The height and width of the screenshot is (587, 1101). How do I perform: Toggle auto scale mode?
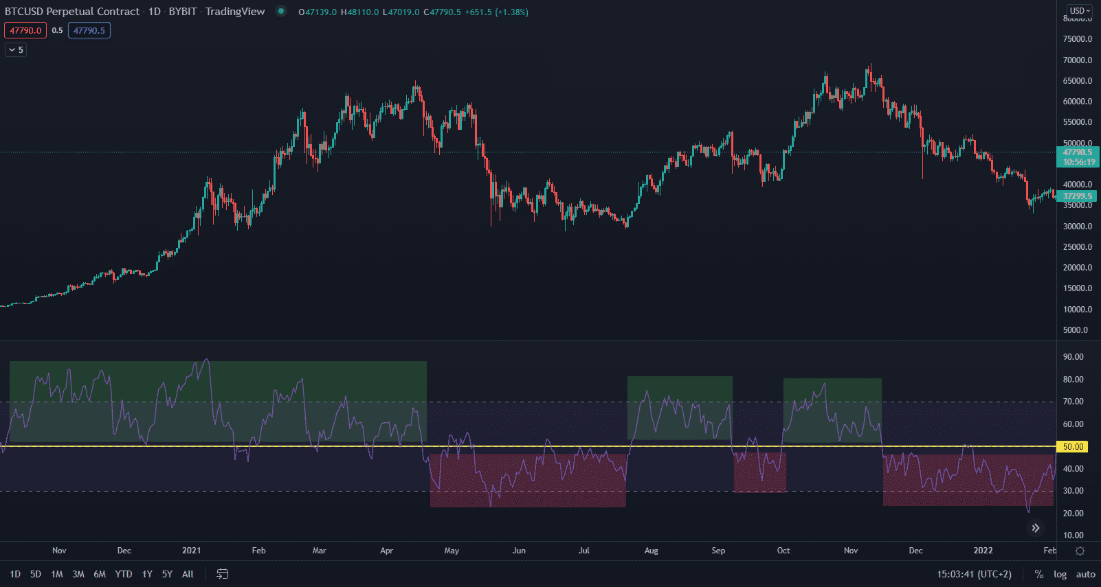(1085, 574)
